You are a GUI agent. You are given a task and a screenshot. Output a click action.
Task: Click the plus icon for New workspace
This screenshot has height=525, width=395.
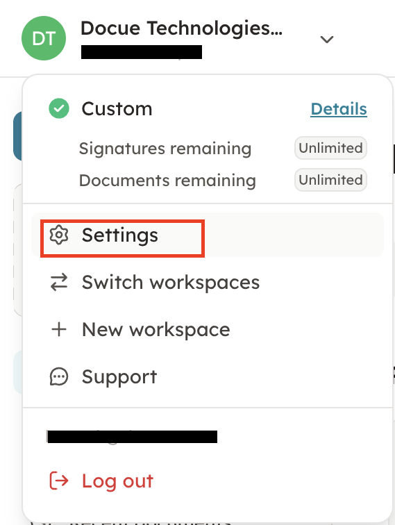coord(59,329)
